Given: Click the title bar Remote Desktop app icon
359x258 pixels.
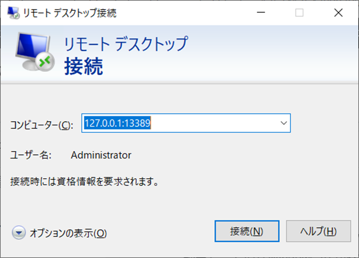Looking at the screenshot, I should [x=13, y=13].
